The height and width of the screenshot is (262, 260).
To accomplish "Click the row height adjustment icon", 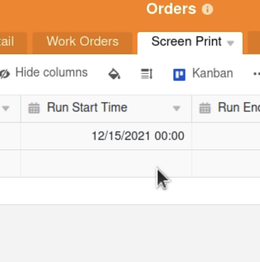I will click(147, 73).
